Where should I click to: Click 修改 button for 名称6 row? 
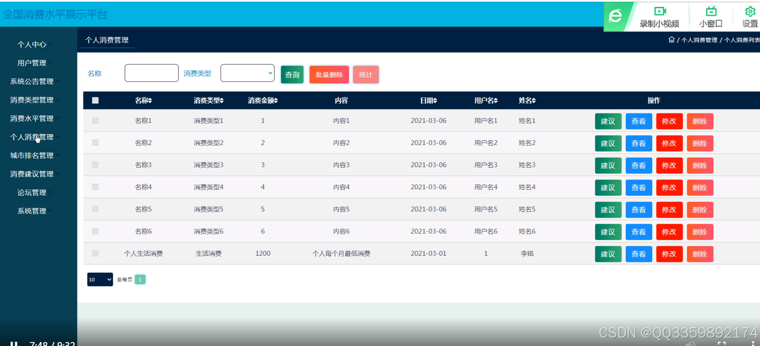coord(669,232)
